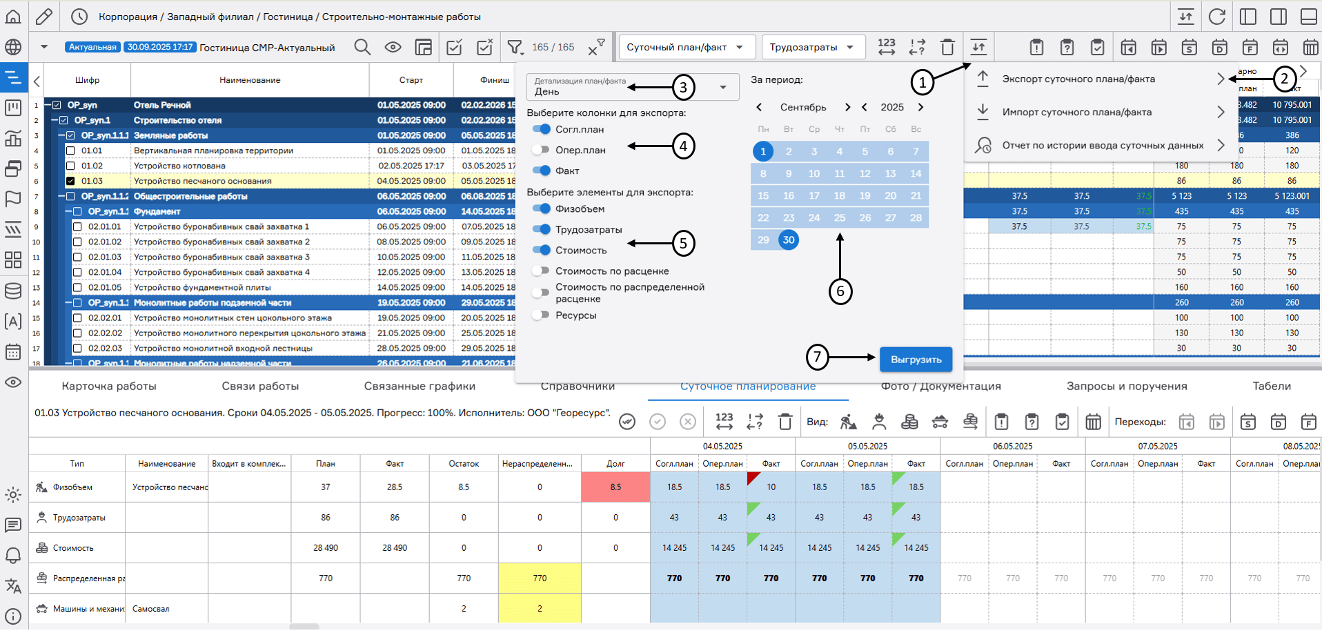The height and width of the screenshot is (633, 1322).
Task: Click the translate language icon in sidebar
Action: pos(13,586)
